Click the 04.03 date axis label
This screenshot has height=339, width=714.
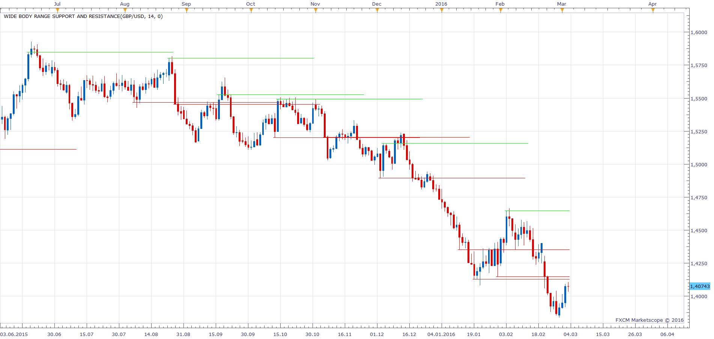(571, 334)
